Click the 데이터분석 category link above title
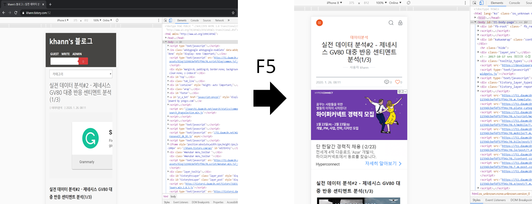 point(359,37)
